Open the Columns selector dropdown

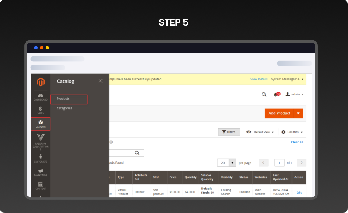pyautogui.click(x=292, y=132)
